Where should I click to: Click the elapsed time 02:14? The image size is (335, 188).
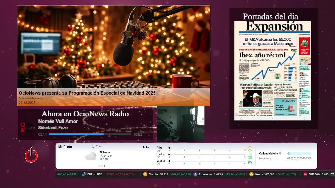click(x=42, y=134)
